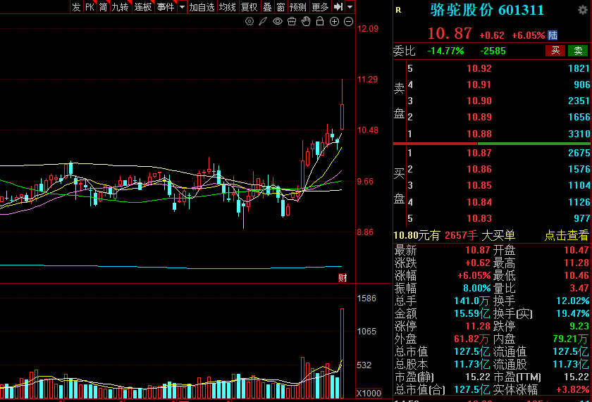Image resolution: width=592 pixels, height=402 pixels.
Task: Zoom out with the minus circle icon
Action: coord(349,22)
